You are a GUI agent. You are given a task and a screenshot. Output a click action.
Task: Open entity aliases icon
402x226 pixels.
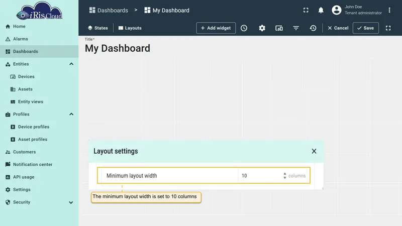click(x=279, y=28)
